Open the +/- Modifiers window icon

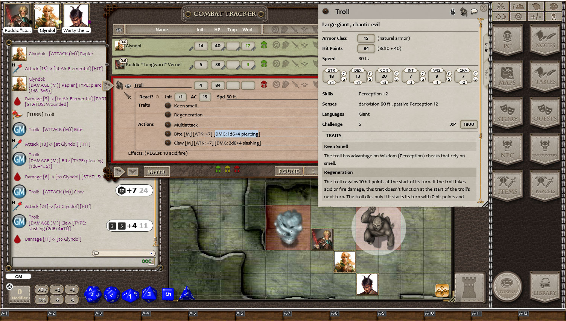point(537,16)
